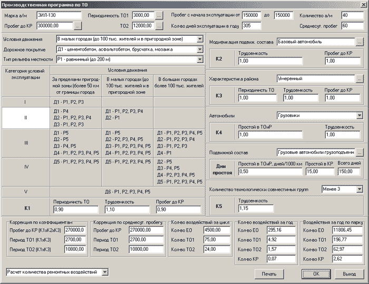Click Кол-во дней эксплуатации field 305

[251, 26]
